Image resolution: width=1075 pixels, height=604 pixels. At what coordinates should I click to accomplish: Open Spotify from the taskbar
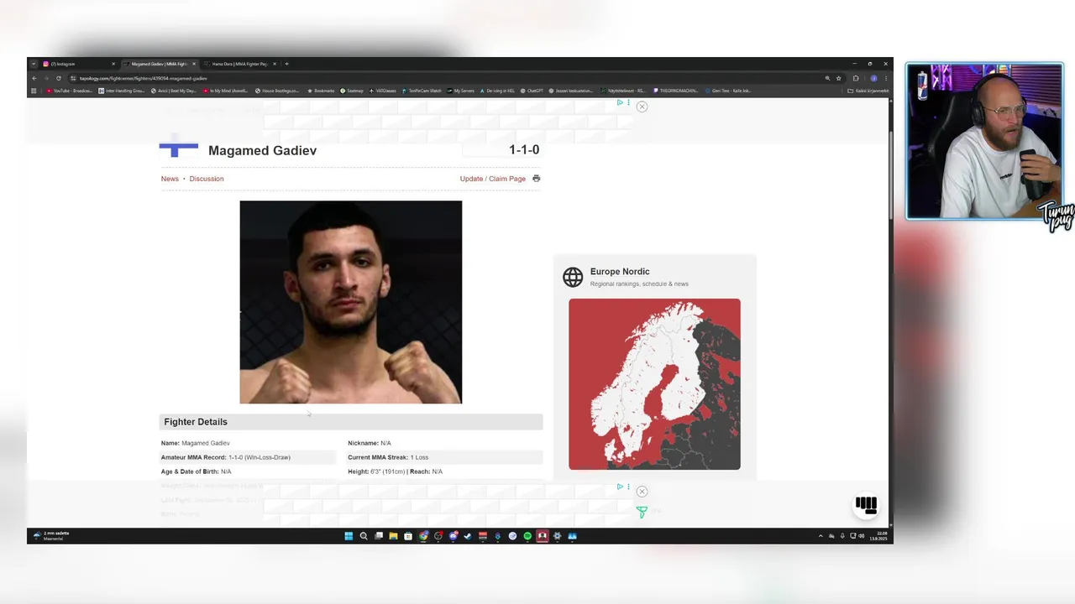[527, 536]
